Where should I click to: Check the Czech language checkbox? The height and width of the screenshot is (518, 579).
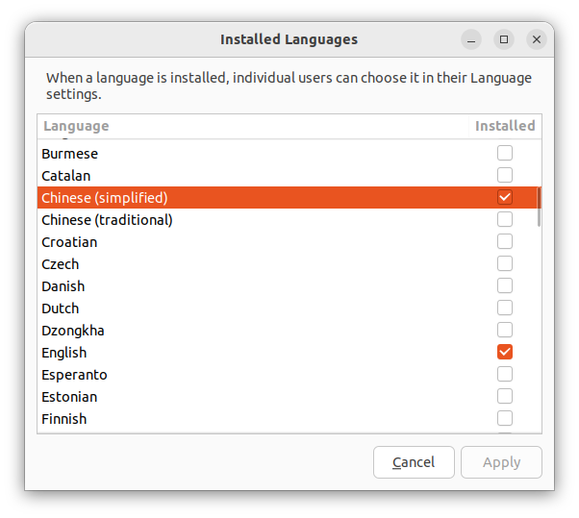[x=505, y=263]
